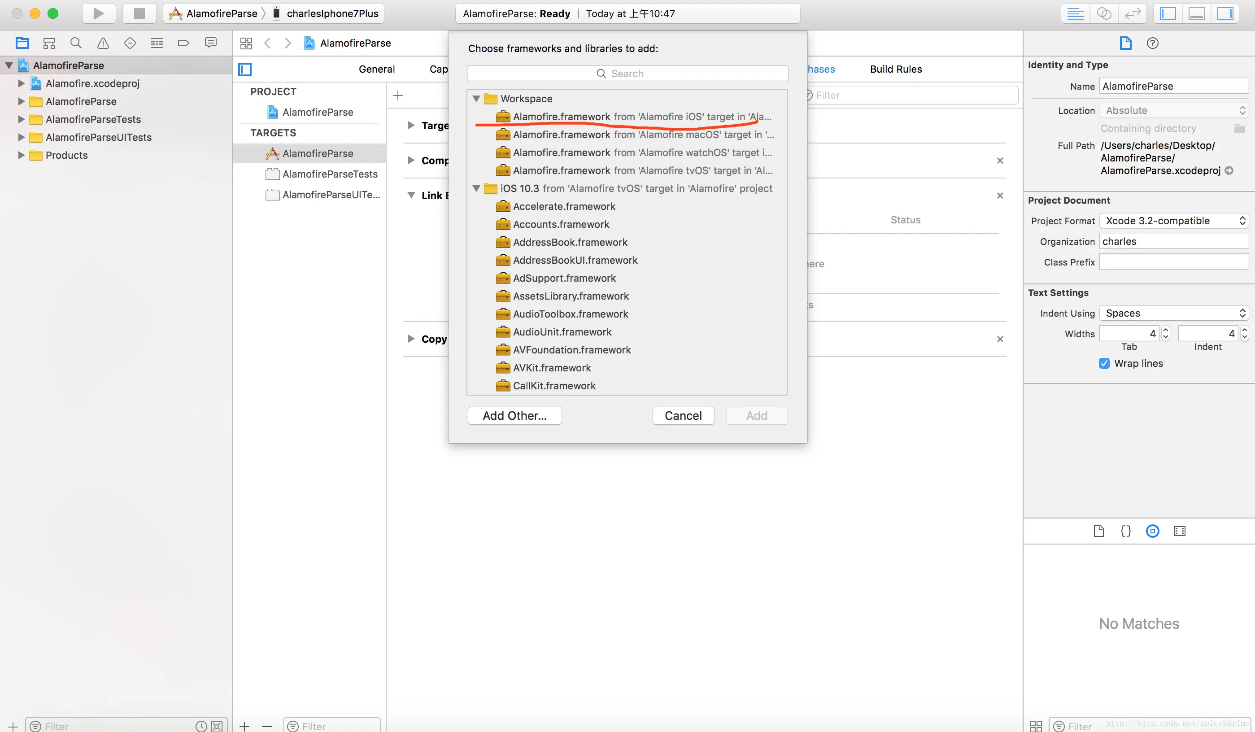Screen dimensions: 1255x732
Task: Hide the navigator panel toggle
Action: click(x=1168, y=13)
